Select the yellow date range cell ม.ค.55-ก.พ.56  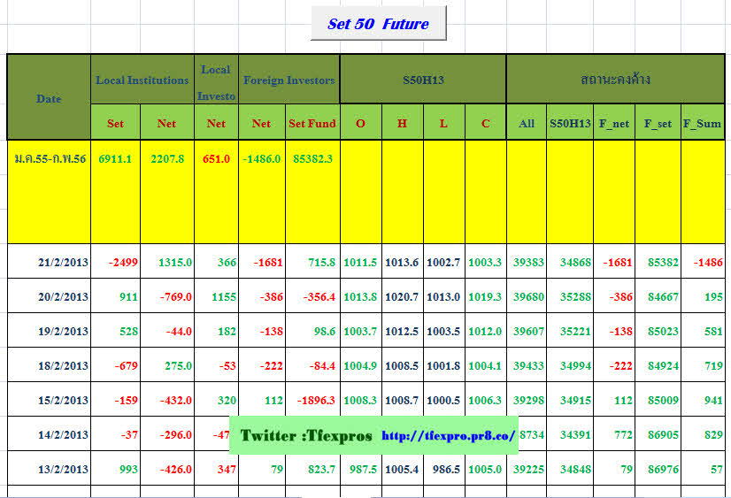[49, 159]
